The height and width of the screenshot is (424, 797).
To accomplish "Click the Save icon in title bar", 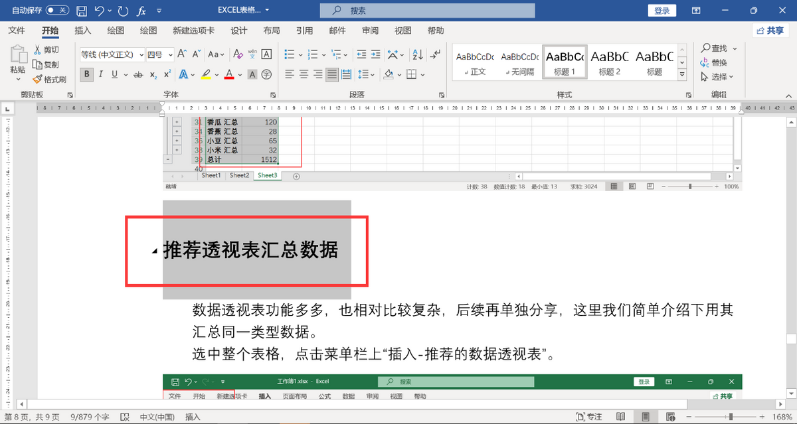I will pos(81,11).
